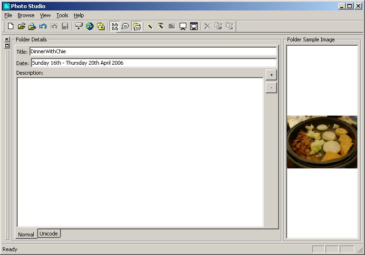Click the blue undo arrow icon
Screen dimensions: 365x255
coord(43,26)
